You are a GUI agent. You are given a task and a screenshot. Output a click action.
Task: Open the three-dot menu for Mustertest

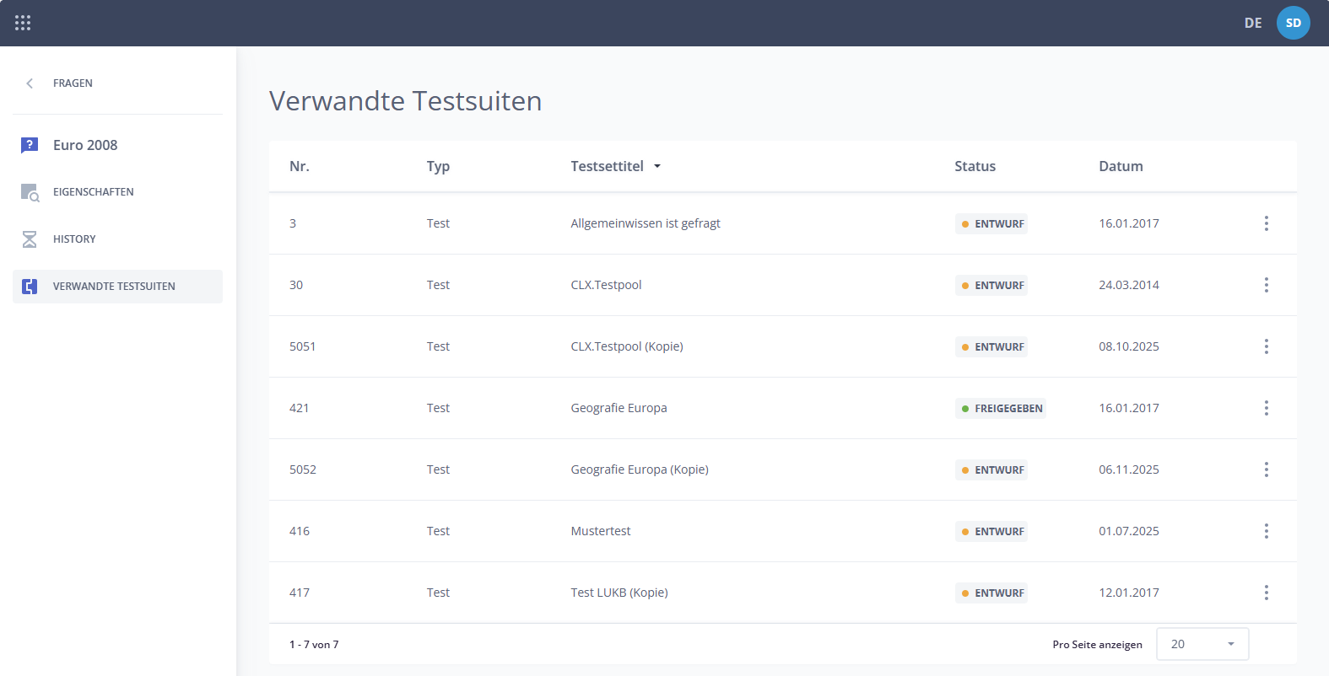(x=1266, y=531)
